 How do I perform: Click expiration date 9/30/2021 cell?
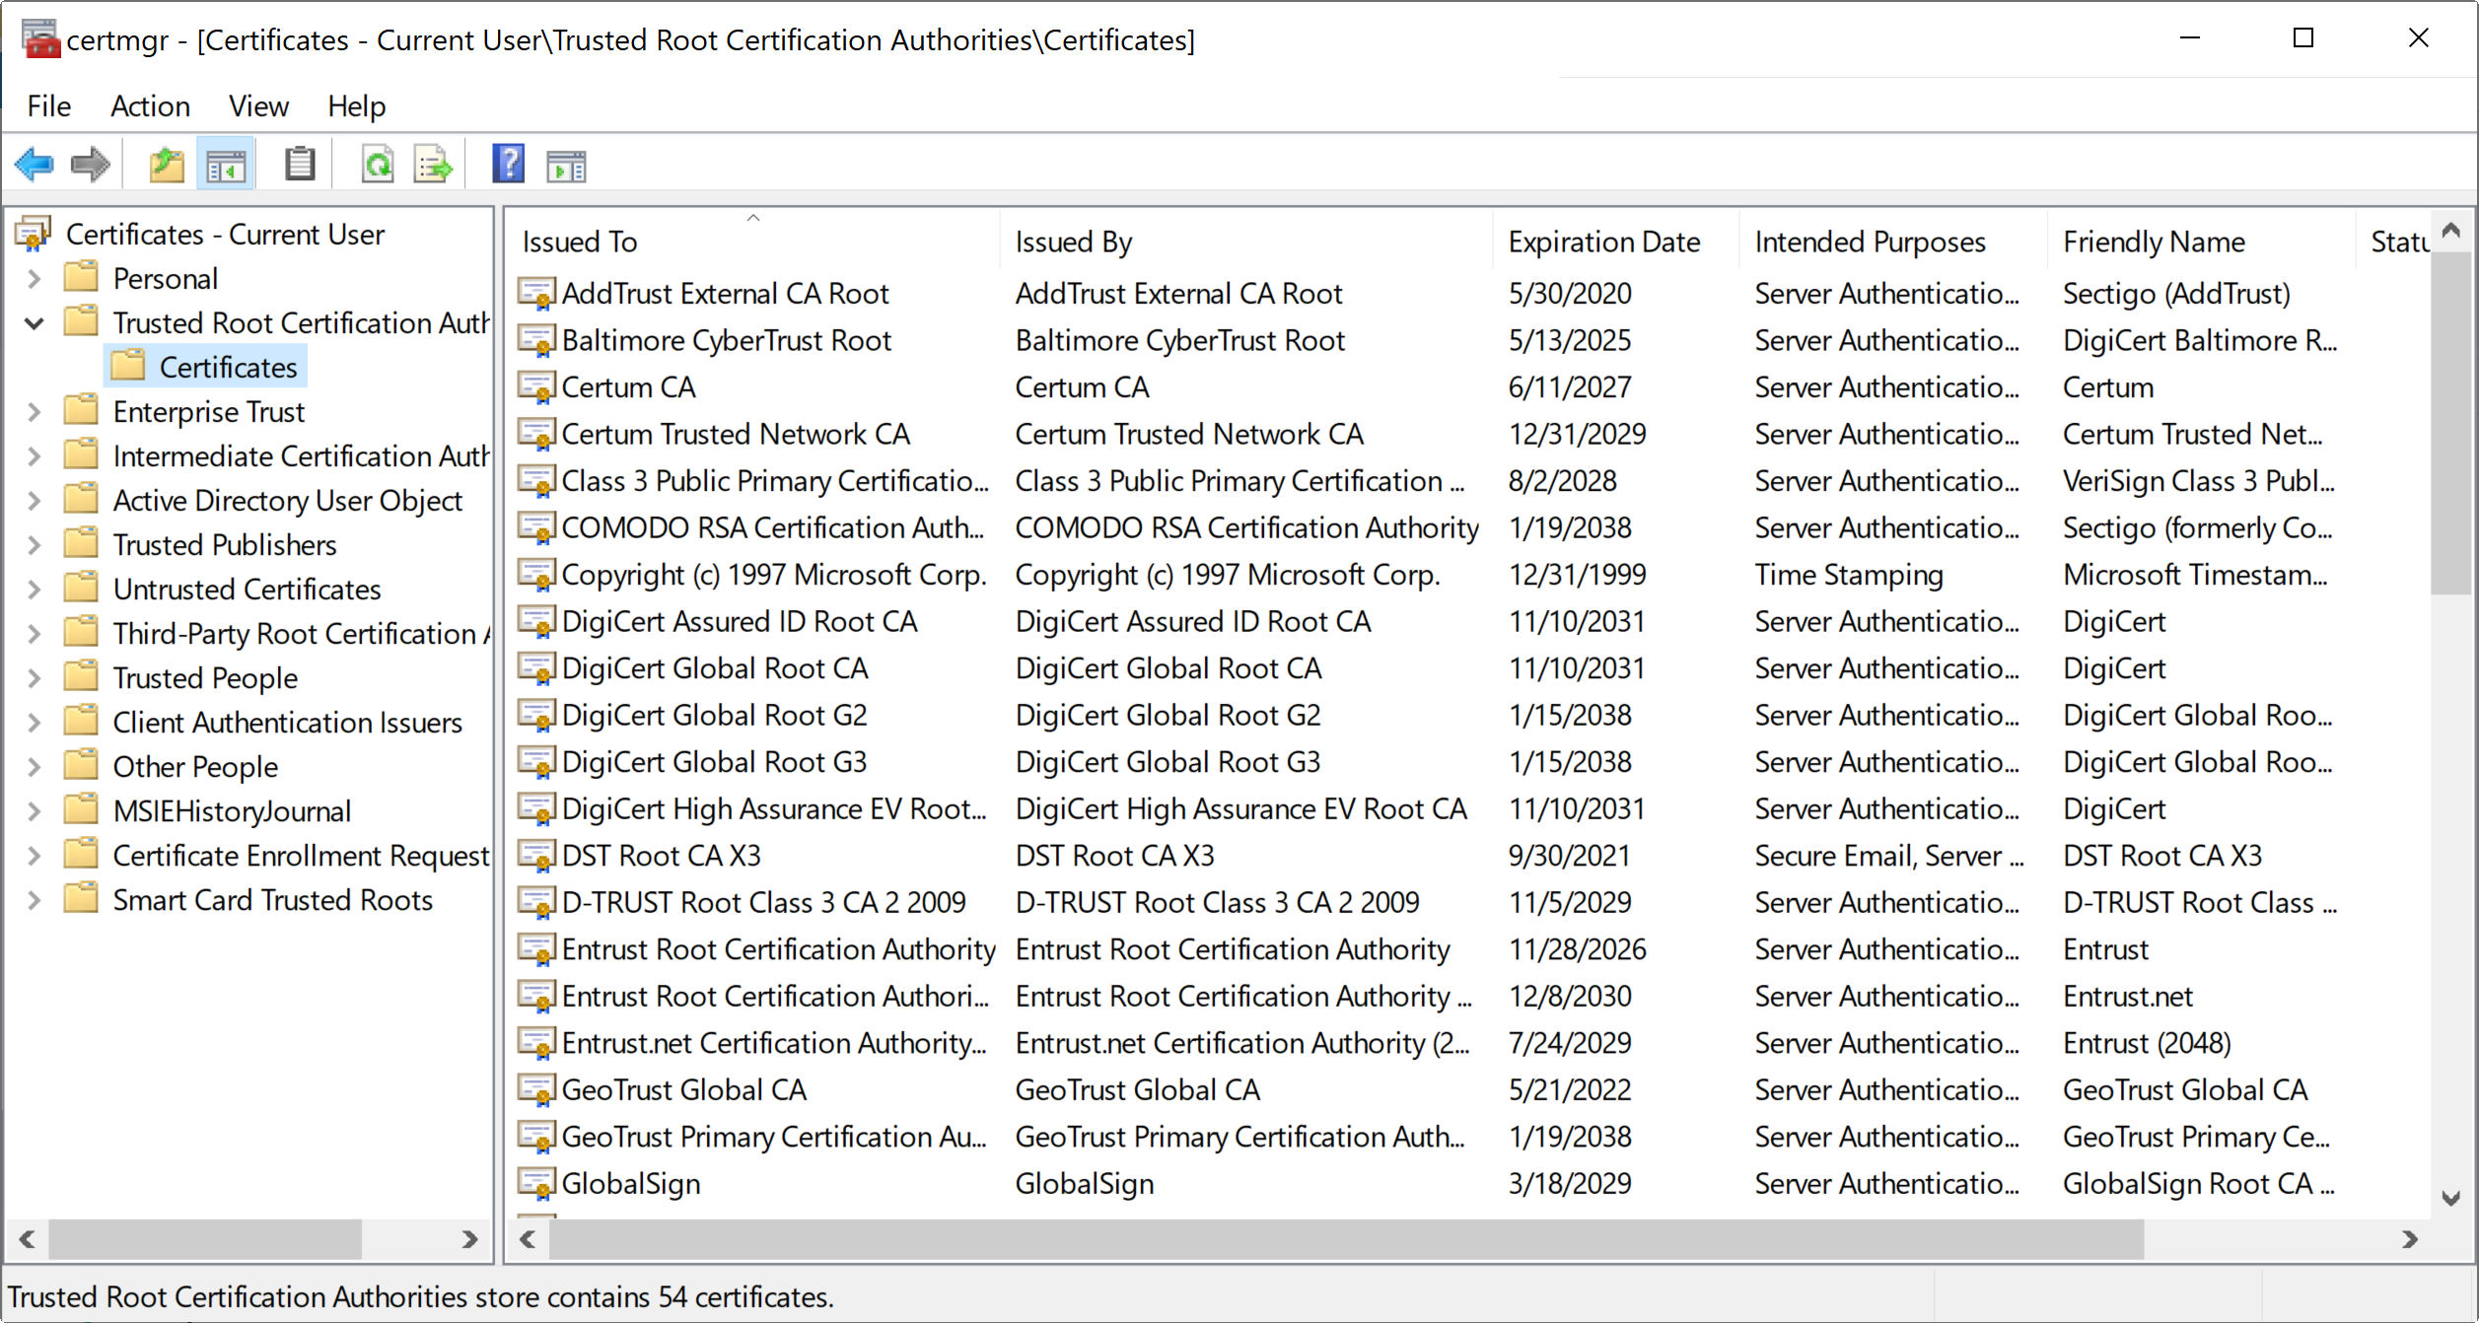[1570, 856]
